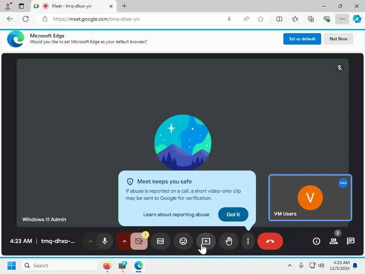Open Copilot sidebar icon
This screenshot has height=274, width=365.
click(357, 19)
